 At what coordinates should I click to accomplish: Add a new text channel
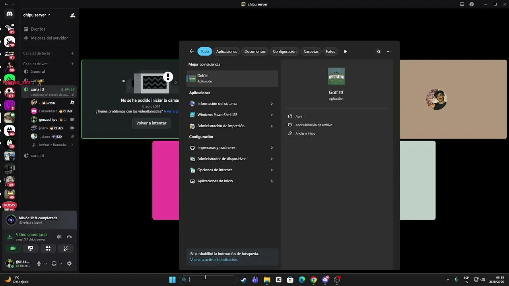[x=72, y=53]
